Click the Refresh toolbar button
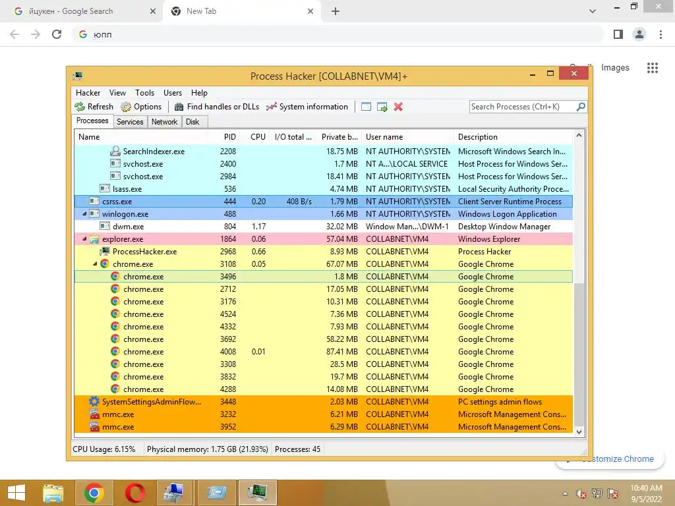675x506 pixels. pos(94,107)
